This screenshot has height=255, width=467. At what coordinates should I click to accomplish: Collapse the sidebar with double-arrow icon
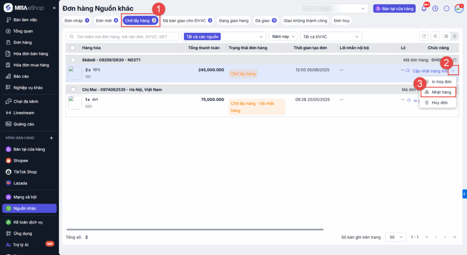[x=54, y=8]
